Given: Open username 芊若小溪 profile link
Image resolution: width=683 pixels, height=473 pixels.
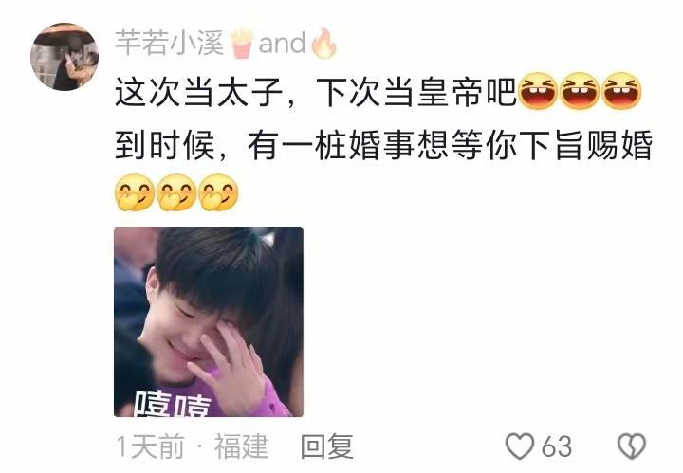Looking at the screenshot, I should (x=170, y=43).
